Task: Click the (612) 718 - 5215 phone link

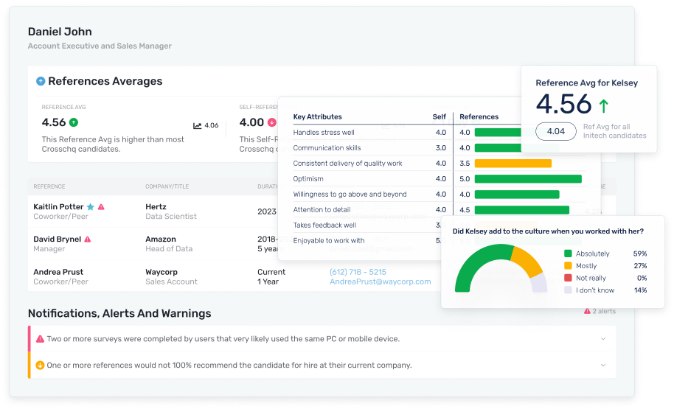Action: tap(358, 272)
